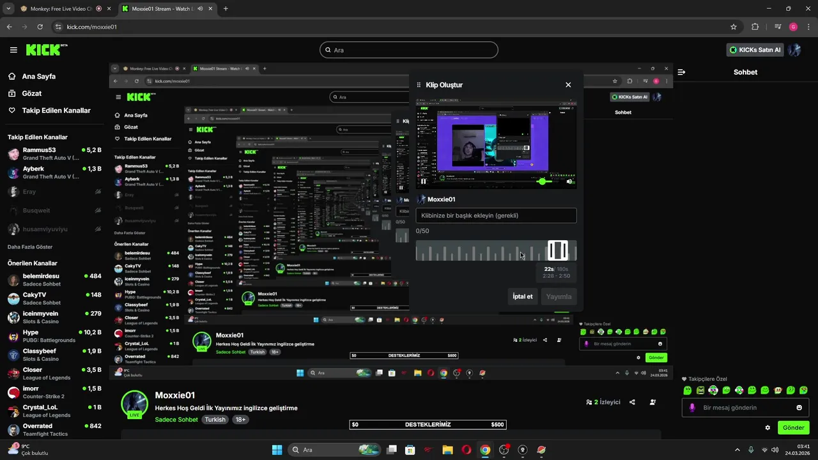
Task: Click the white clip range selector handle
Action: click(x=558, y=250)
